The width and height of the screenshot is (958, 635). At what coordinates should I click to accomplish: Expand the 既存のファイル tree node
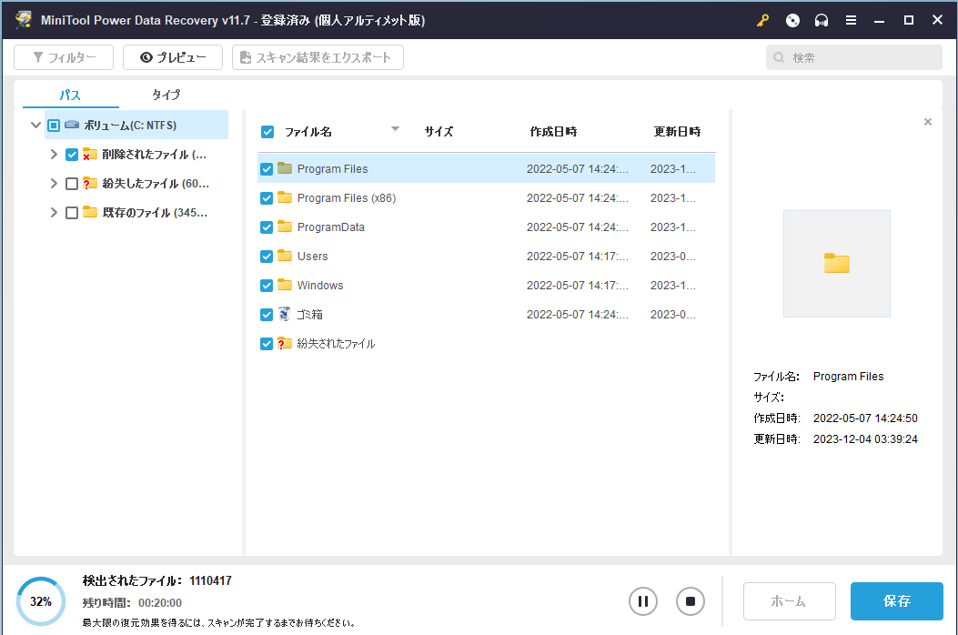[54, 212]
